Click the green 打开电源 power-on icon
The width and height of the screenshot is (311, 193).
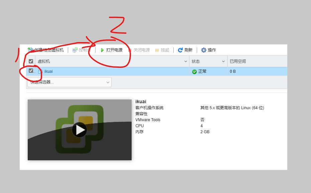[x=102, y=50]
